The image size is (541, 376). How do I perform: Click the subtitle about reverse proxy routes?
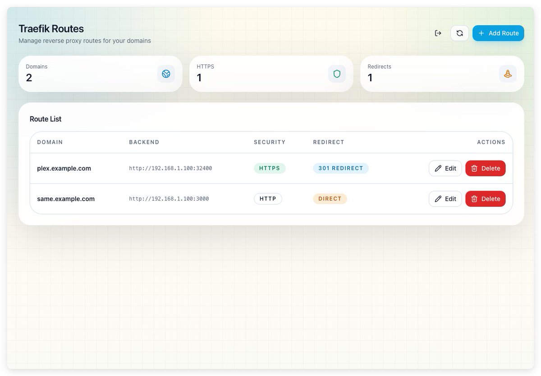(x=85, y=41)
